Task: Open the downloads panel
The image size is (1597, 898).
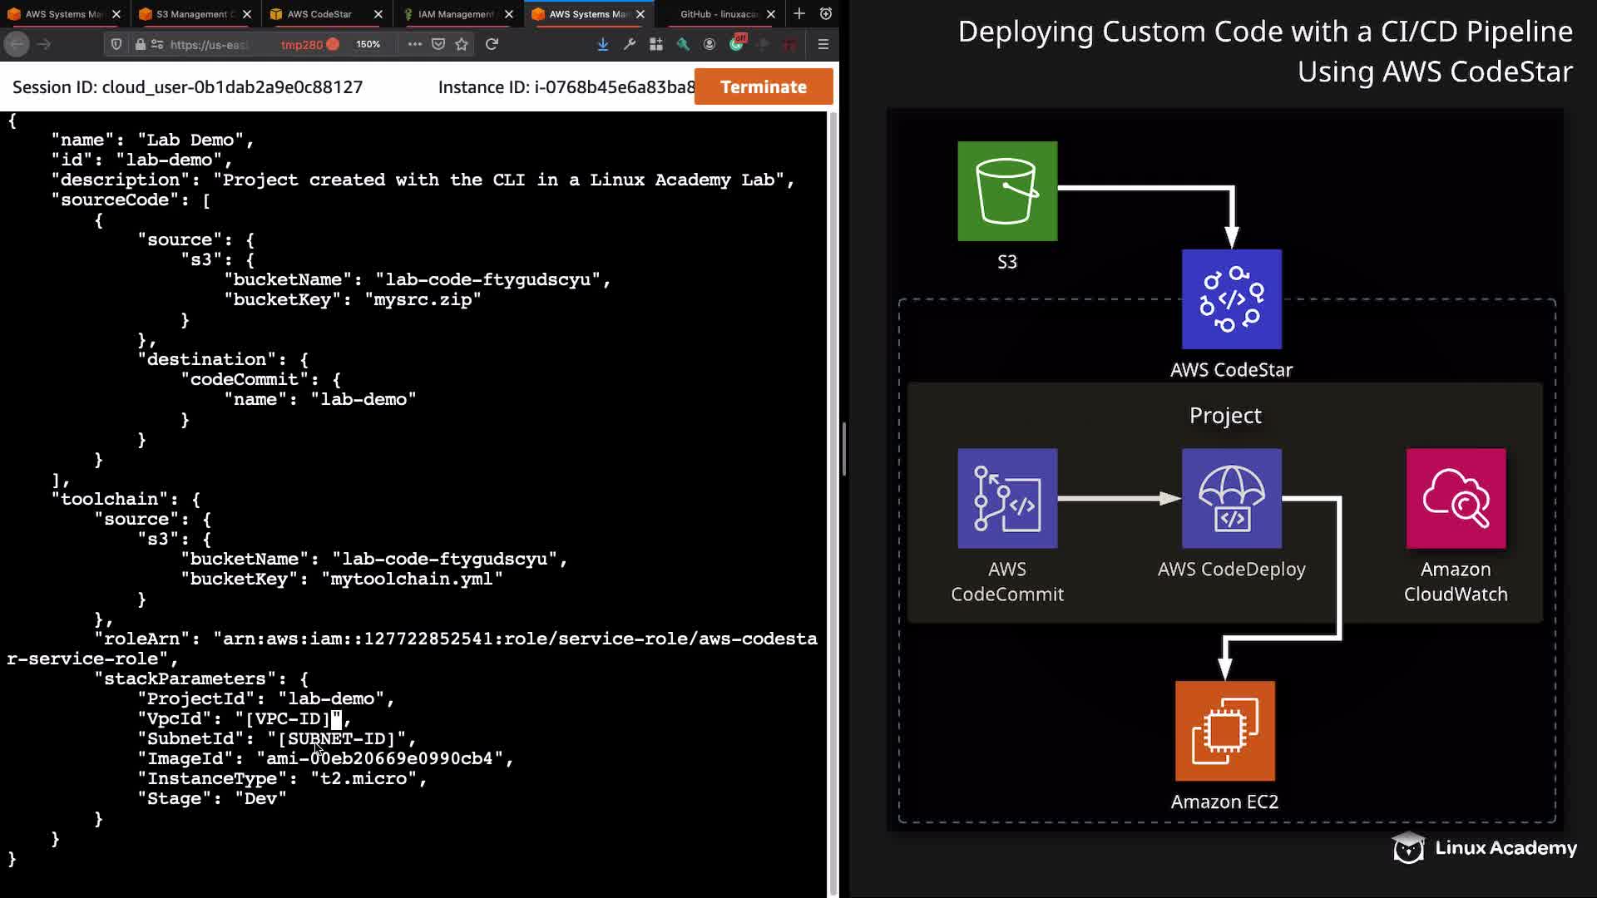Action: coord(602,44)
